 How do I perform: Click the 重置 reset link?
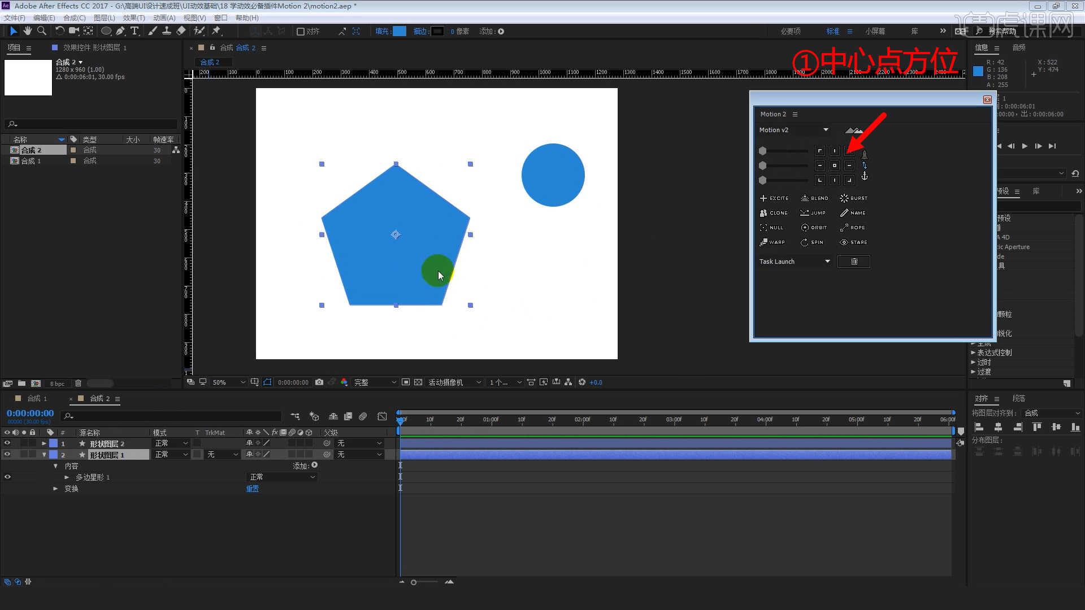(252, 489)
